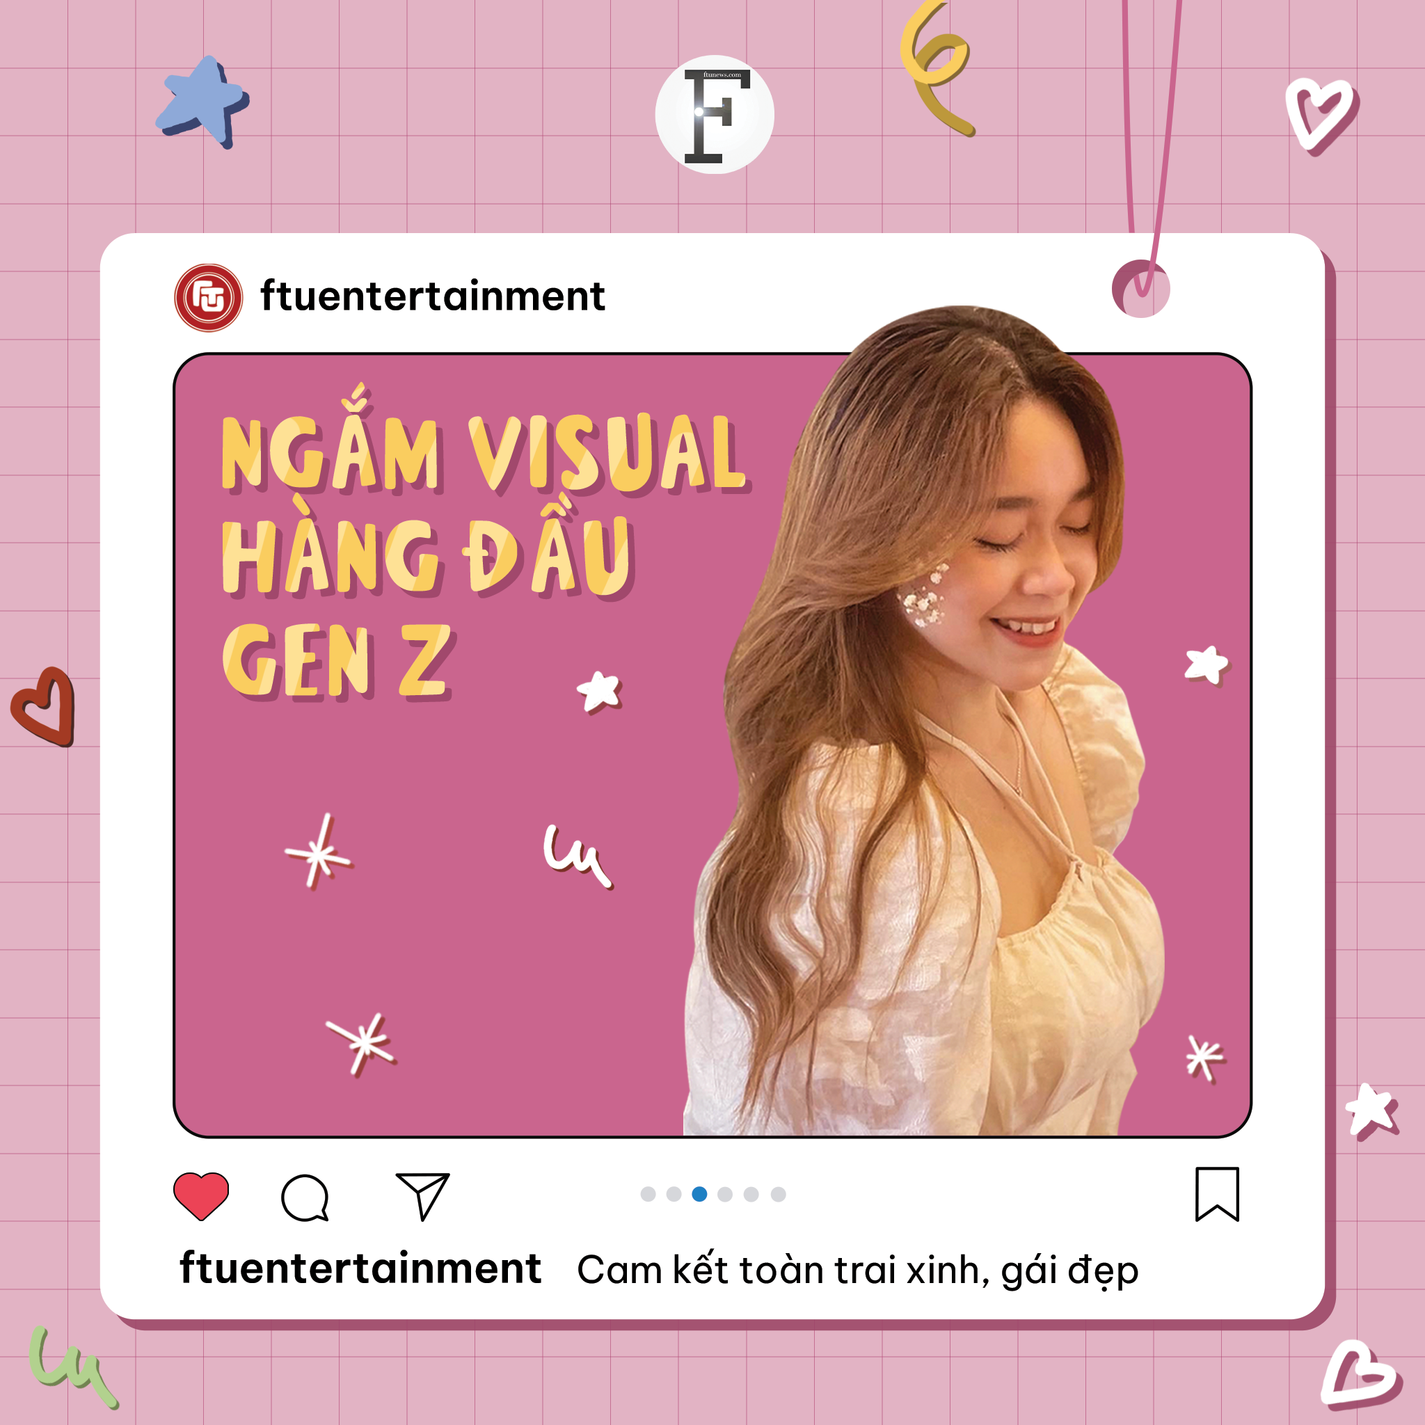Viewport: 1425px width, 1425px height.
Task: Select the white outlined heart near top right
Action: coord(1321,115)
